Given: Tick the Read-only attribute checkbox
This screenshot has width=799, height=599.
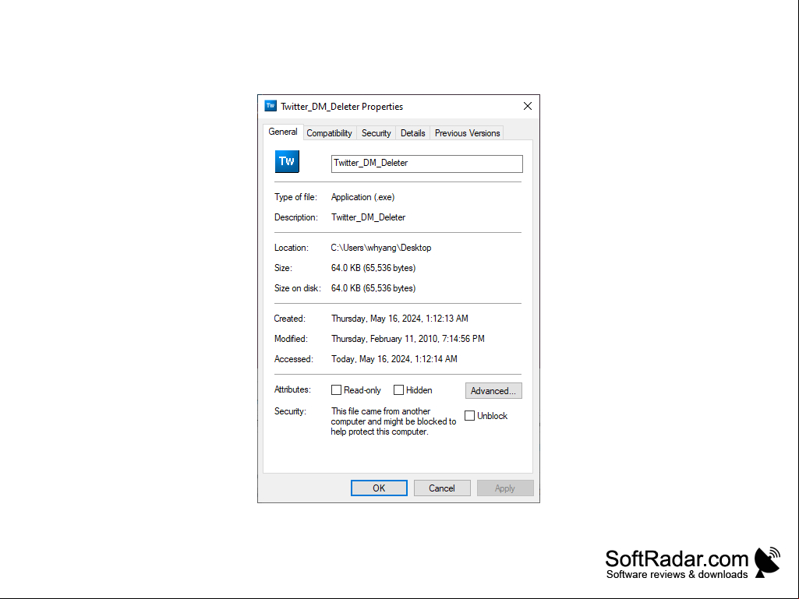Looking at the screenshot, I should coord(336,390).
